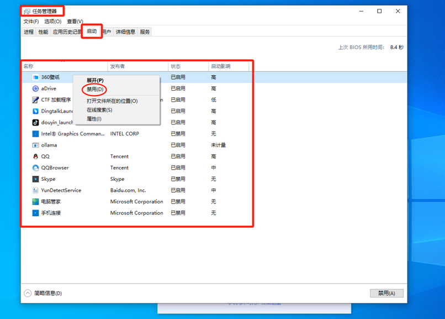The height and width of the screenshot is (319, 445).
Task: Click Baidu.com, Inc. publisher cell
Action: 128,190
